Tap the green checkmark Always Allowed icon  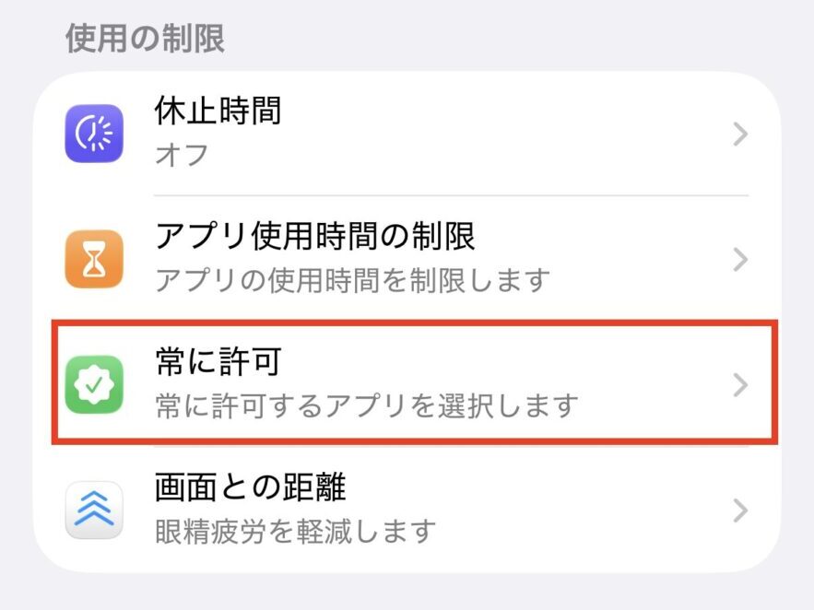(93, 384)
